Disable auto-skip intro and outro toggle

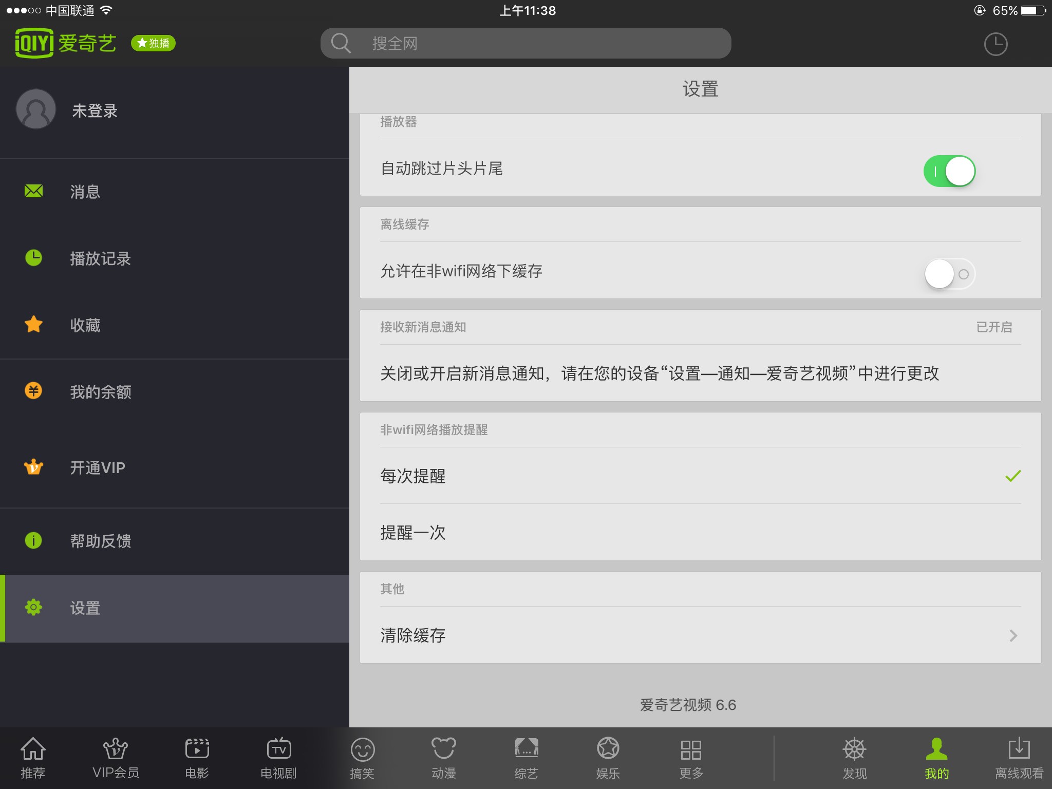(950, 170)
